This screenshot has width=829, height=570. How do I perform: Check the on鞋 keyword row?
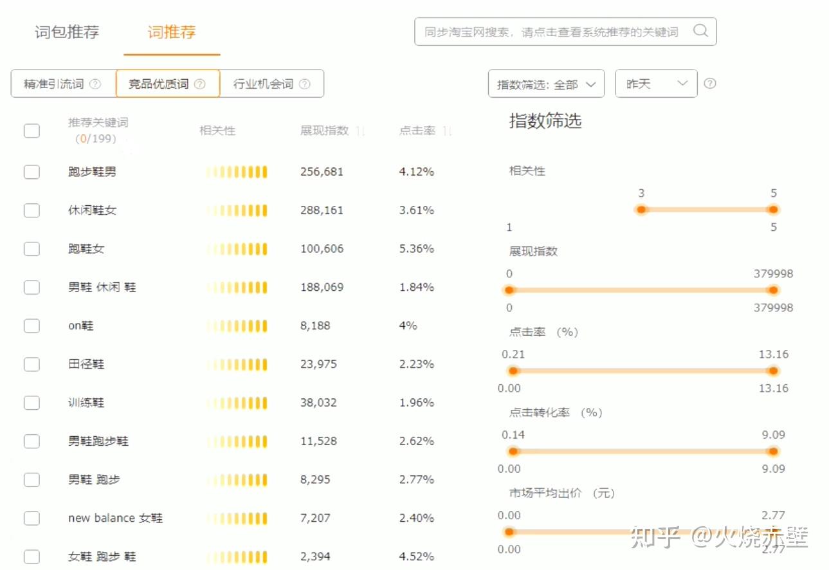32,326
